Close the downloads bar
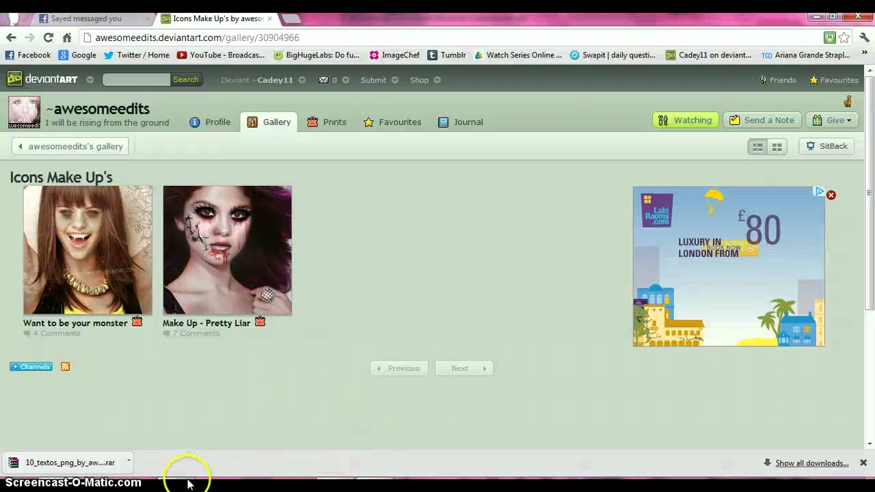This screenshot has height=492, width=875. click(x=863, y=463)
